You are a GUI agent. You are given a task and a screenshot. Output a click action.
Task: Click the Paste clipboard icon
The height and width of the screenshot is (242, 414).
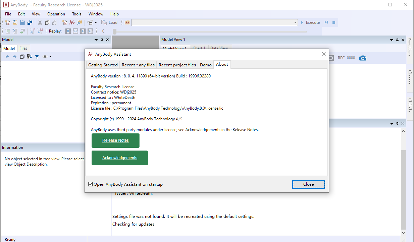[54, 22]
